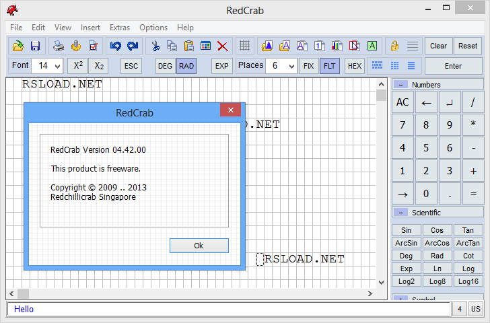Open the Extras menu
The width and height of the screenshot is (490, 323).
(x=120, y=28)
